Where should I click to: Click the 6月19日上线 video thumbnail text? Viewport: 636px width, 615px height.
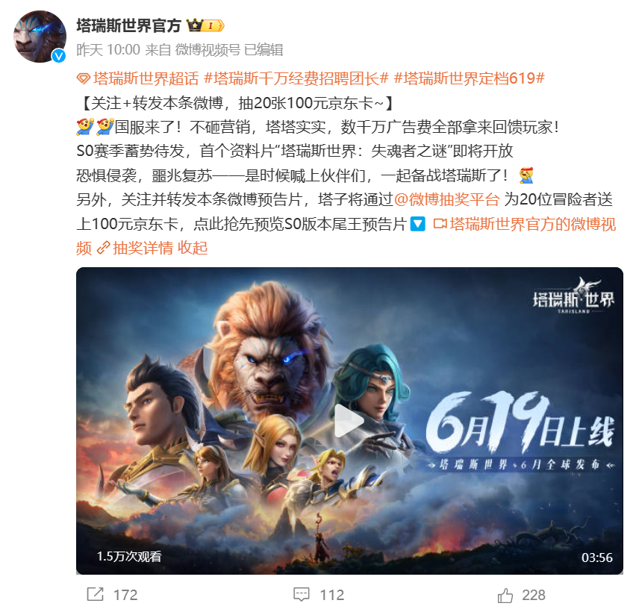(x=521, y=423)
